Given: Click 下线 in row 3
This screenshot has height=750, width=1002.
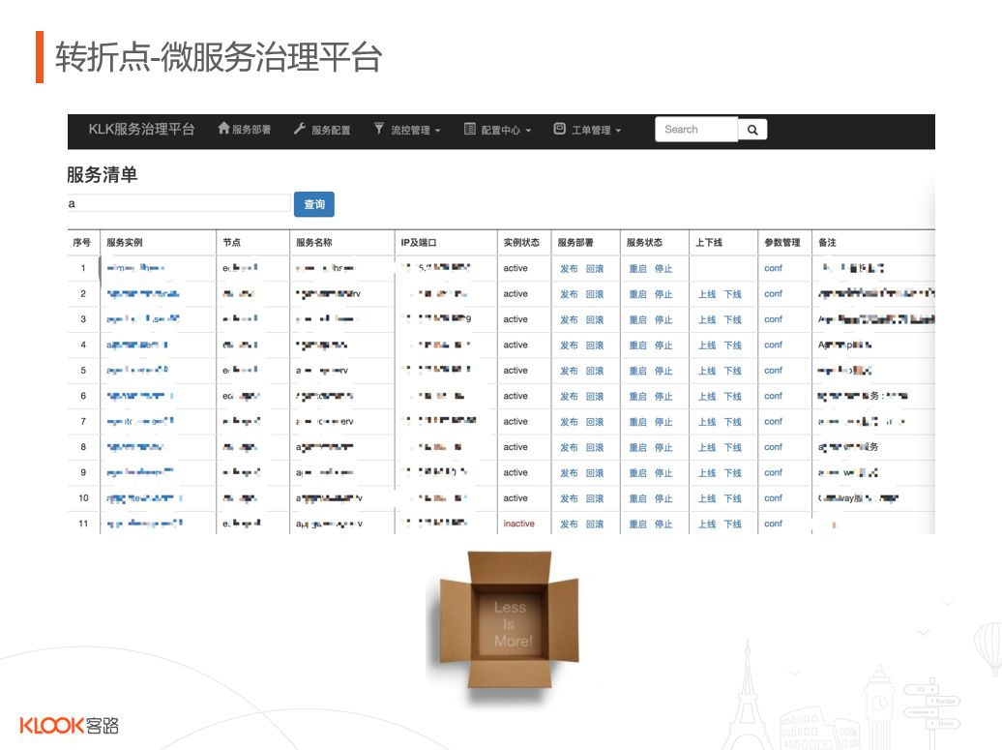Looking at the screenshot, I should [732, 319].
